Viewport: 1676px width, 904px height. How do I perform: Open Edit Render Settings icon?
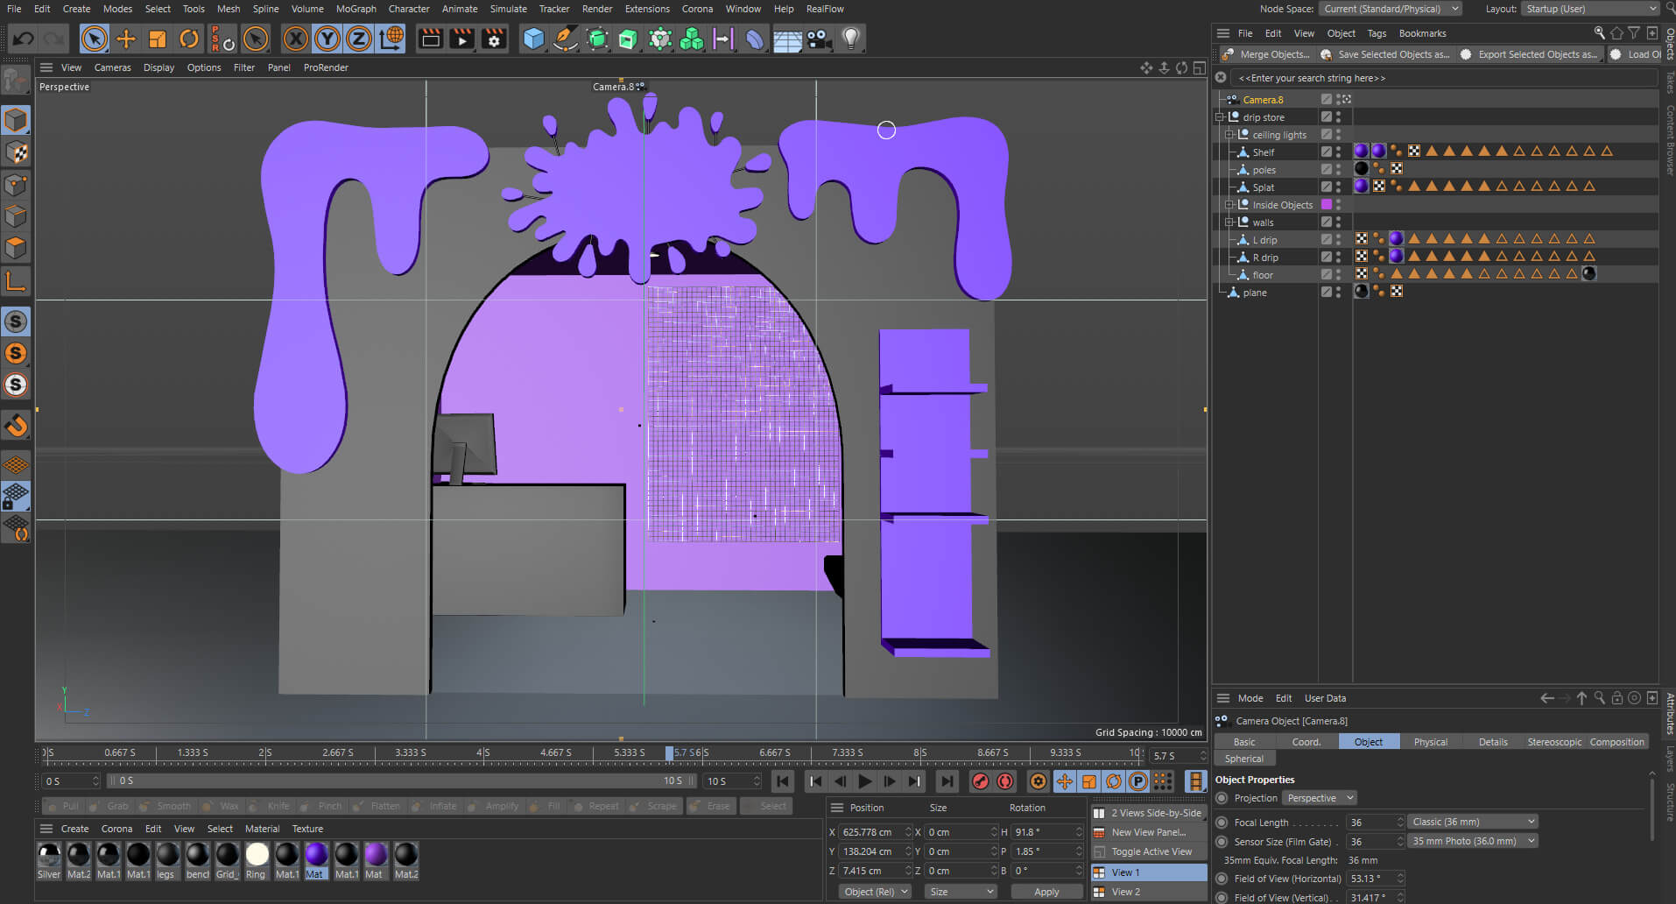click(x=494, y=39)
